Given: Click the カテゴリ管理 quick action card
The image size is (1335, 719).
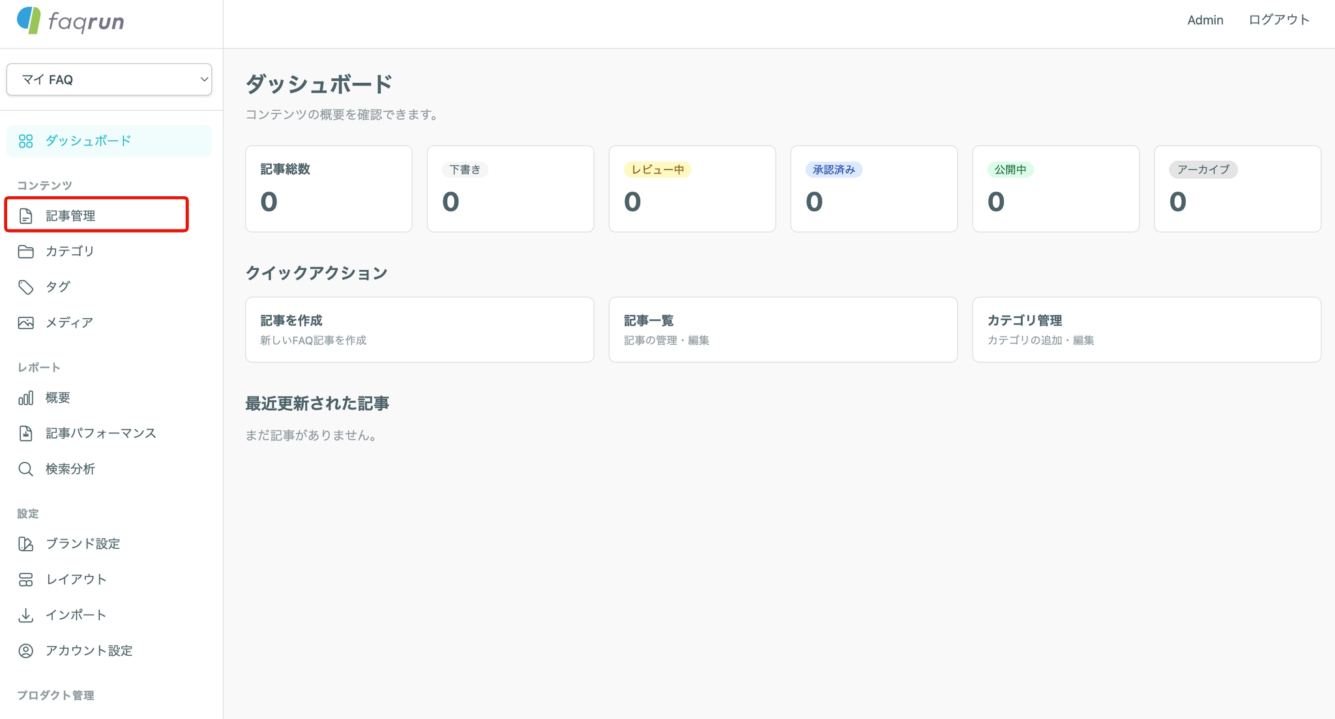Looking at the screenshot, I should (x=1147, y=330).
